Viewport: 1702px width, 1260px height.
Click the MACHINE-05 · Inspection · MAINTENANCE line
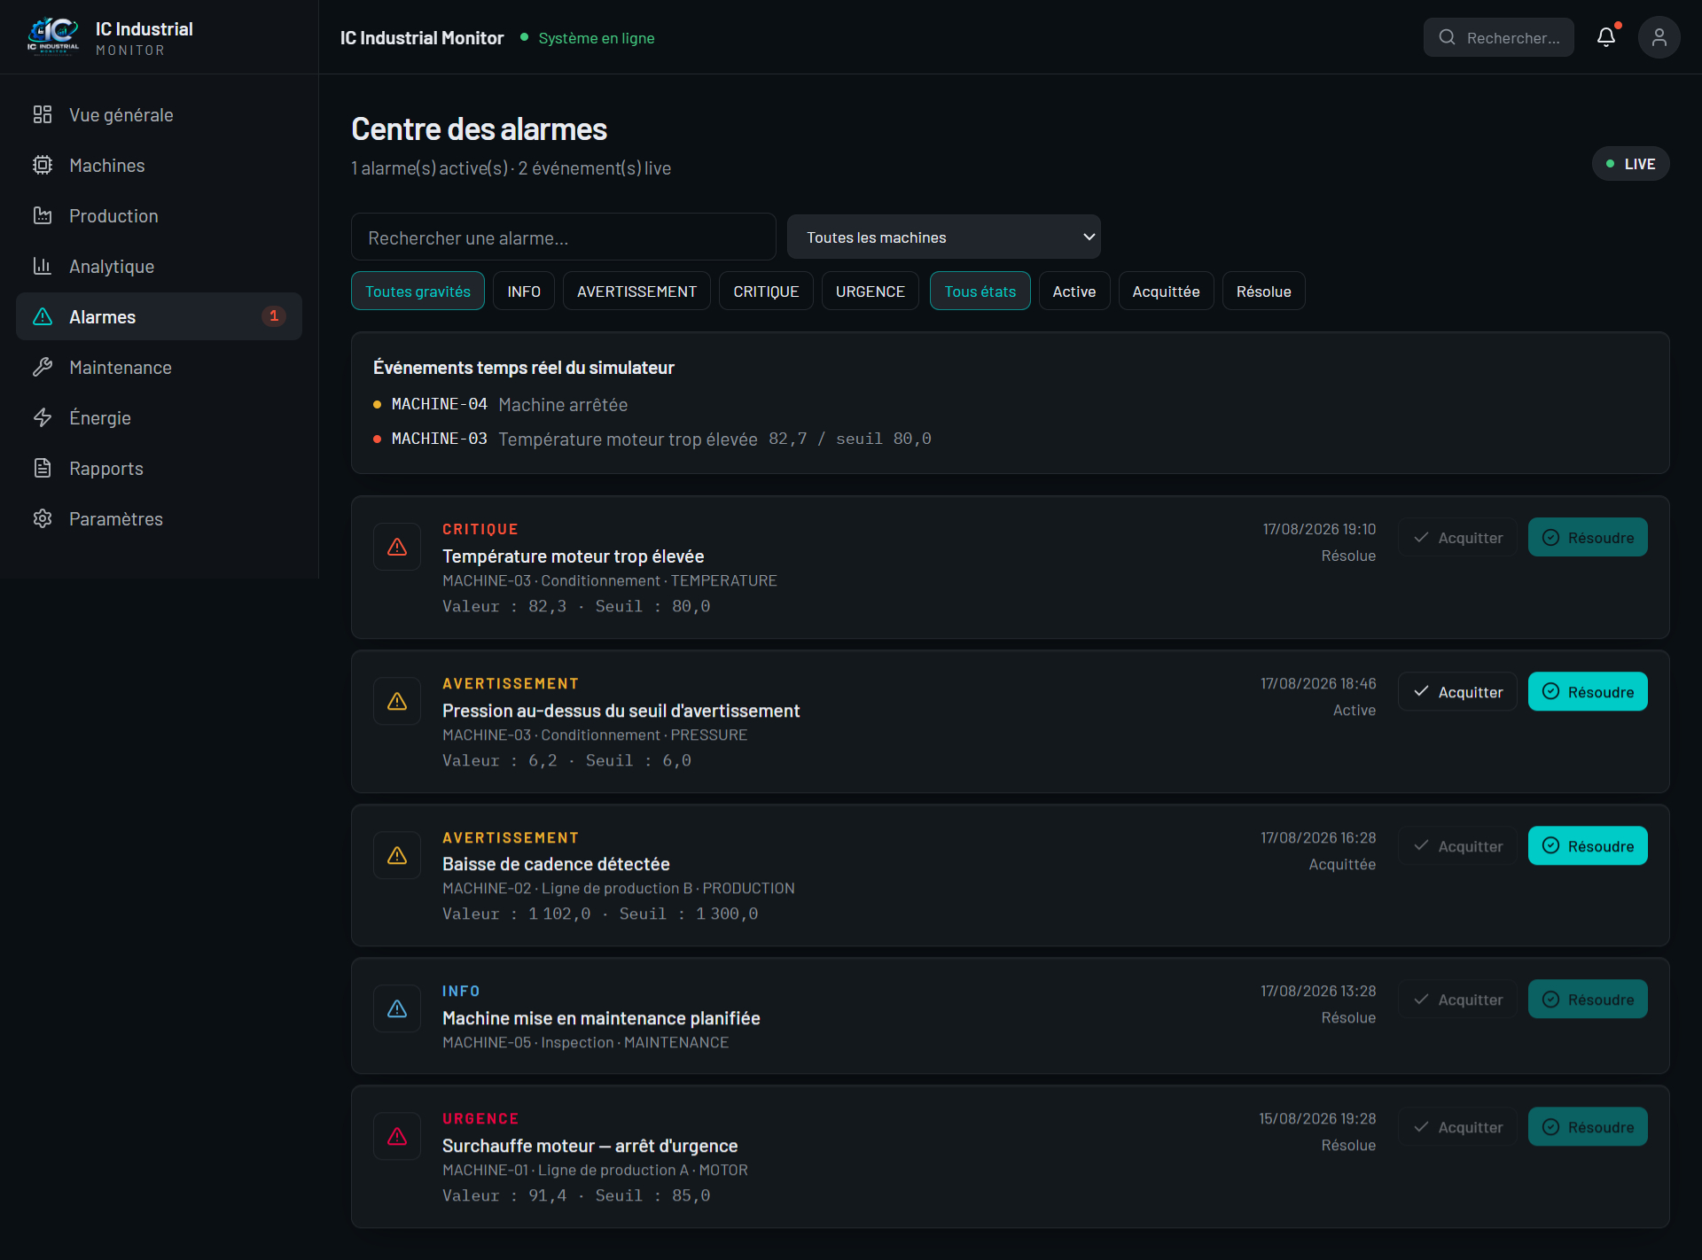point(585,1042)
